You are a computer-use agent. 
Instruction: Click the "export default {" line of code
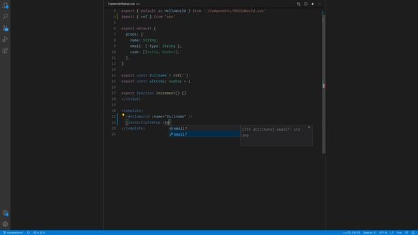click(138, 29)
